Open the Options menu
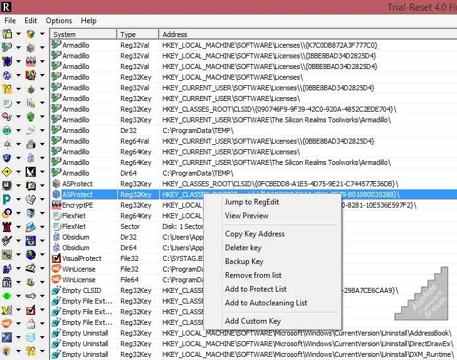 click(x=59, y=21)
